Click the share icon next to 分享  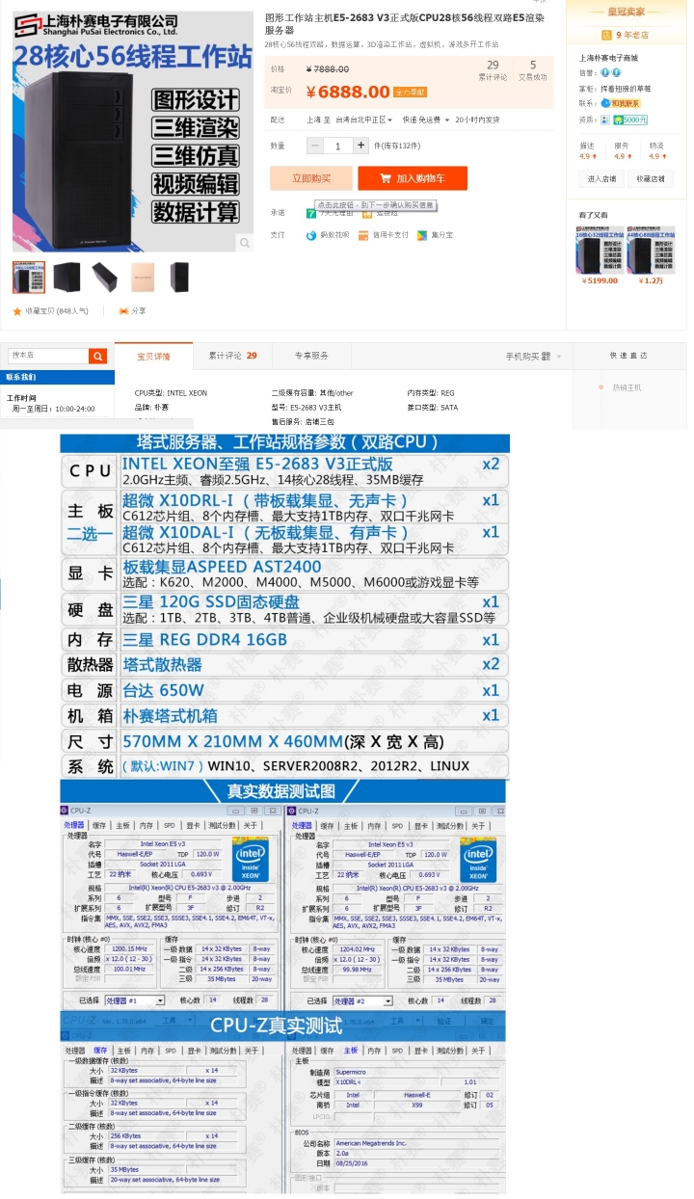122,311
